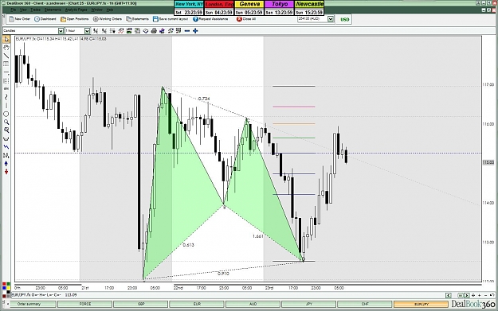The width and height of the screenshot is (498, 311).
Task: Select the Fibonacci retracement lines tool
Action: [x=6, y=64]
